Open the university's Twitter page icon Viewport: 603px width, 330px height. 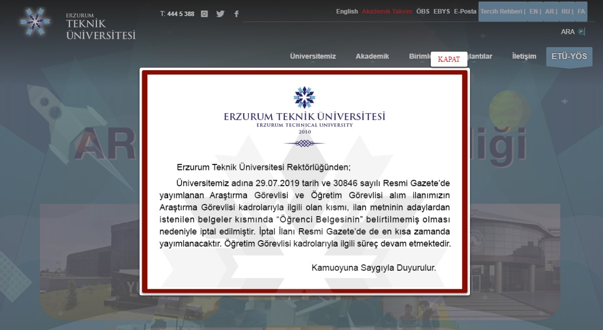click(x=220, y=14)
